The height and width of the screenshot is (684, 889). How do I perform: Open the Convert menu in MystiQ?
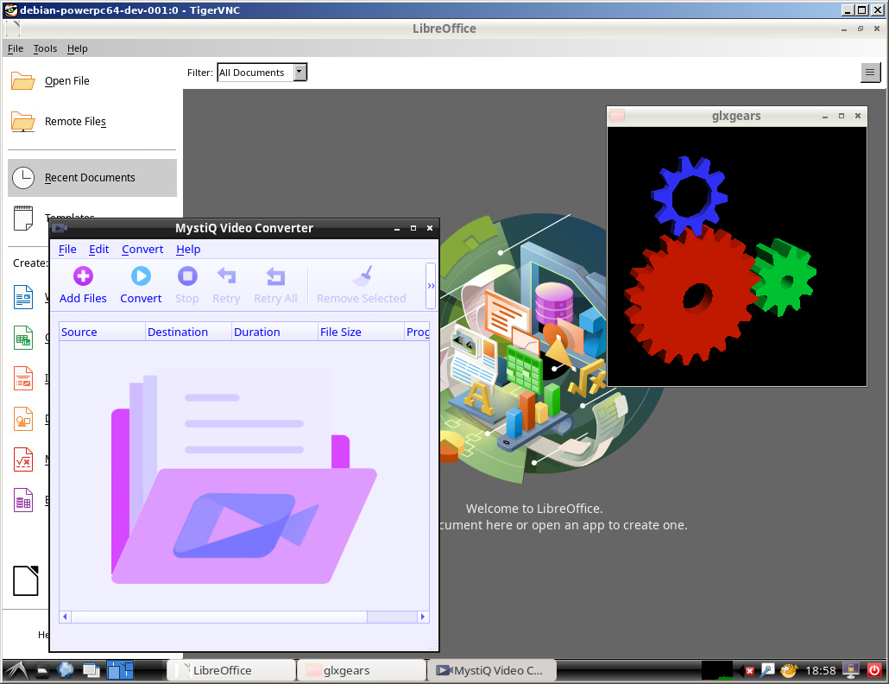pos(142,250)
